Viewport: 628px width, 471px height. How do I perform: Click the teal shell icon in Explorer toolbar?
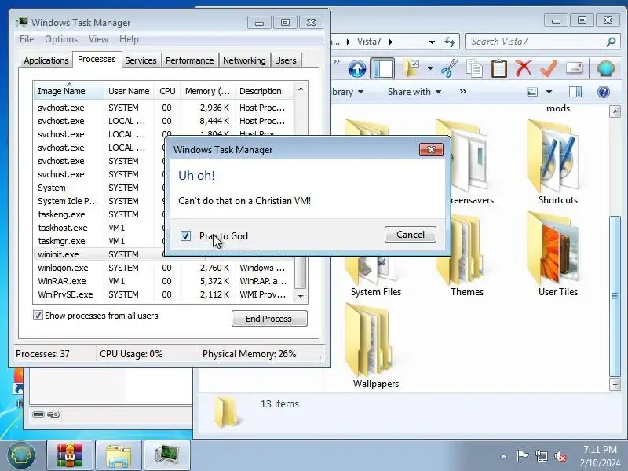(605, 68)
